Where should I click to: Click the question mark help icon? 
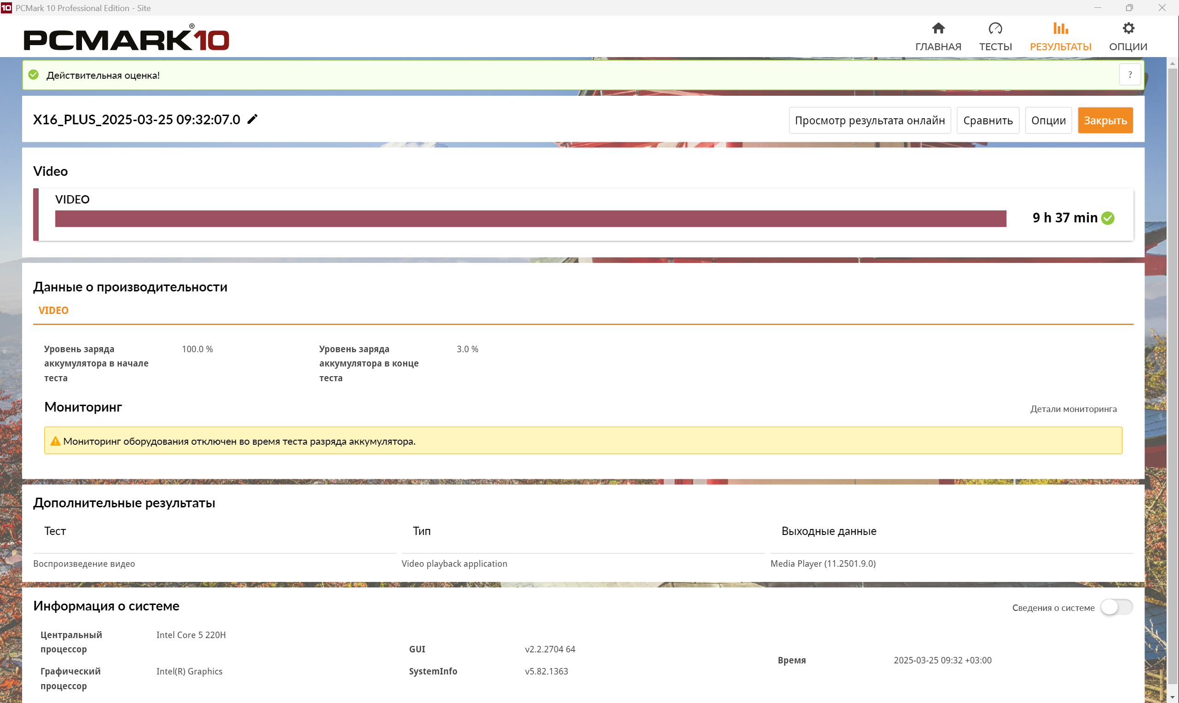(1130, 75)
